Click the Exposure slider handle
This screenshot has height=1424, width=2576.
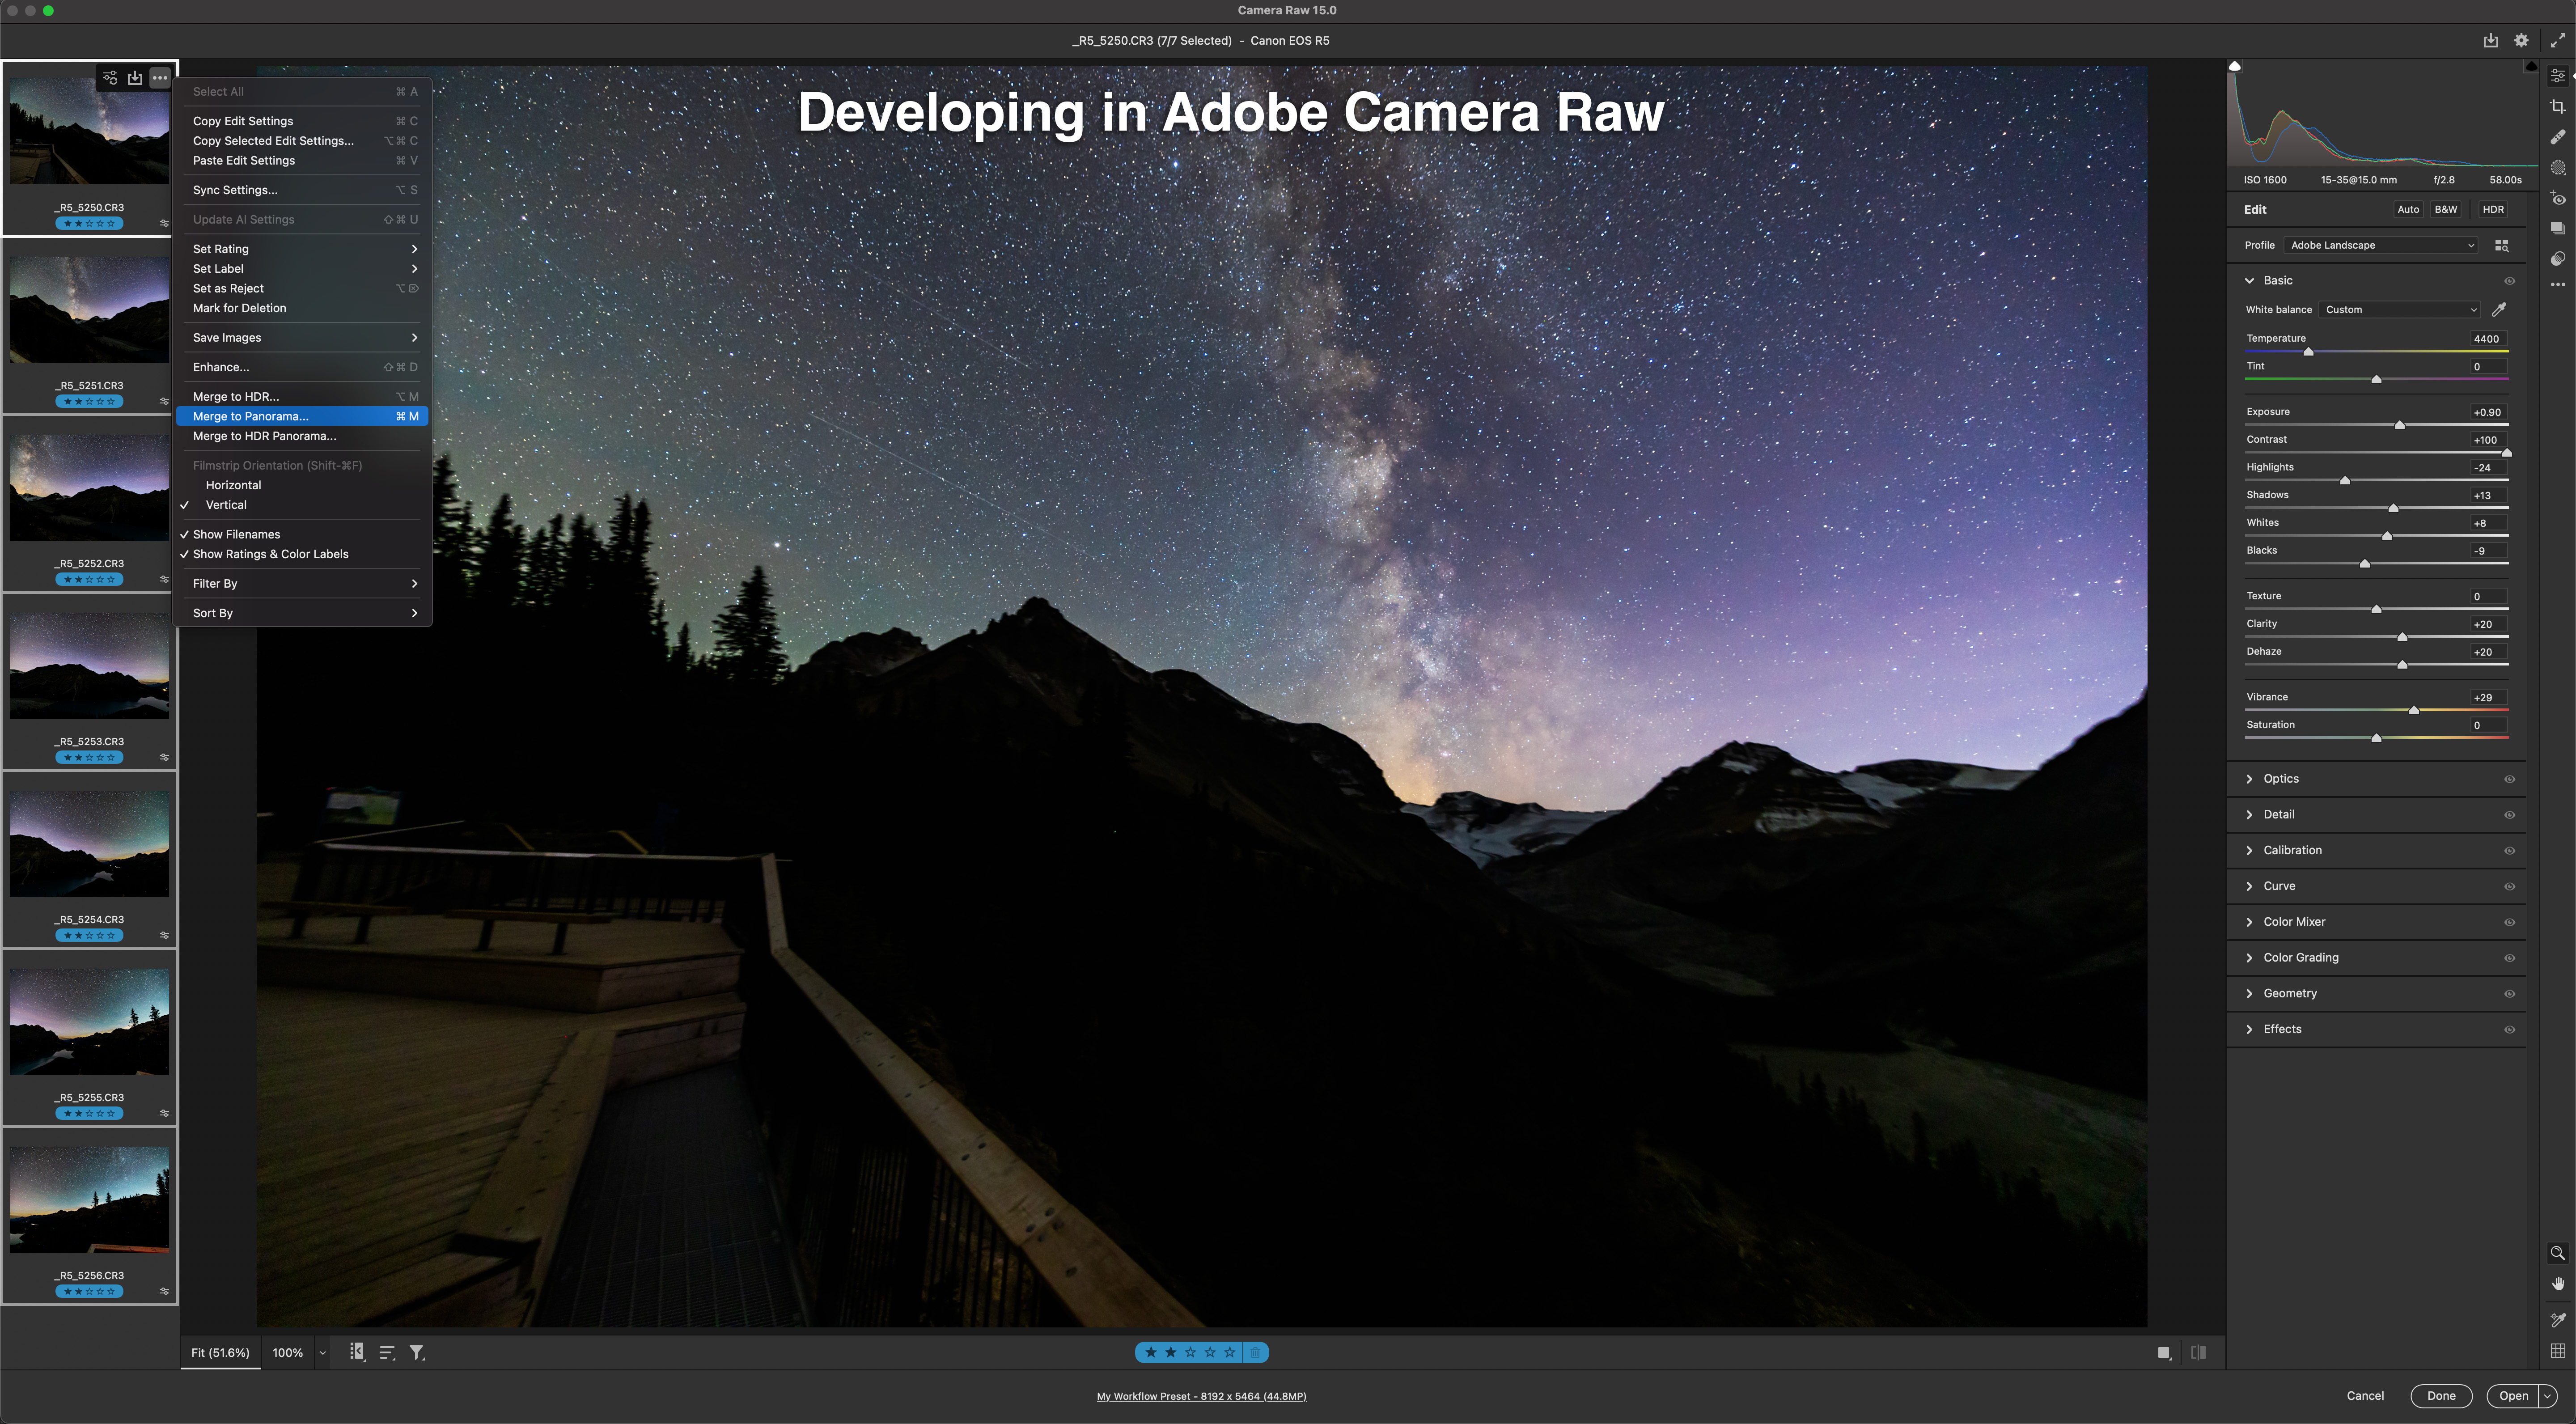tap(2399, 425)
